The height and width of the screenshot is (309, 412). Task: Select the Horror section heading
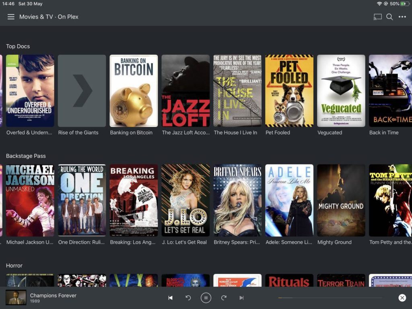click(x=14, y=266)
